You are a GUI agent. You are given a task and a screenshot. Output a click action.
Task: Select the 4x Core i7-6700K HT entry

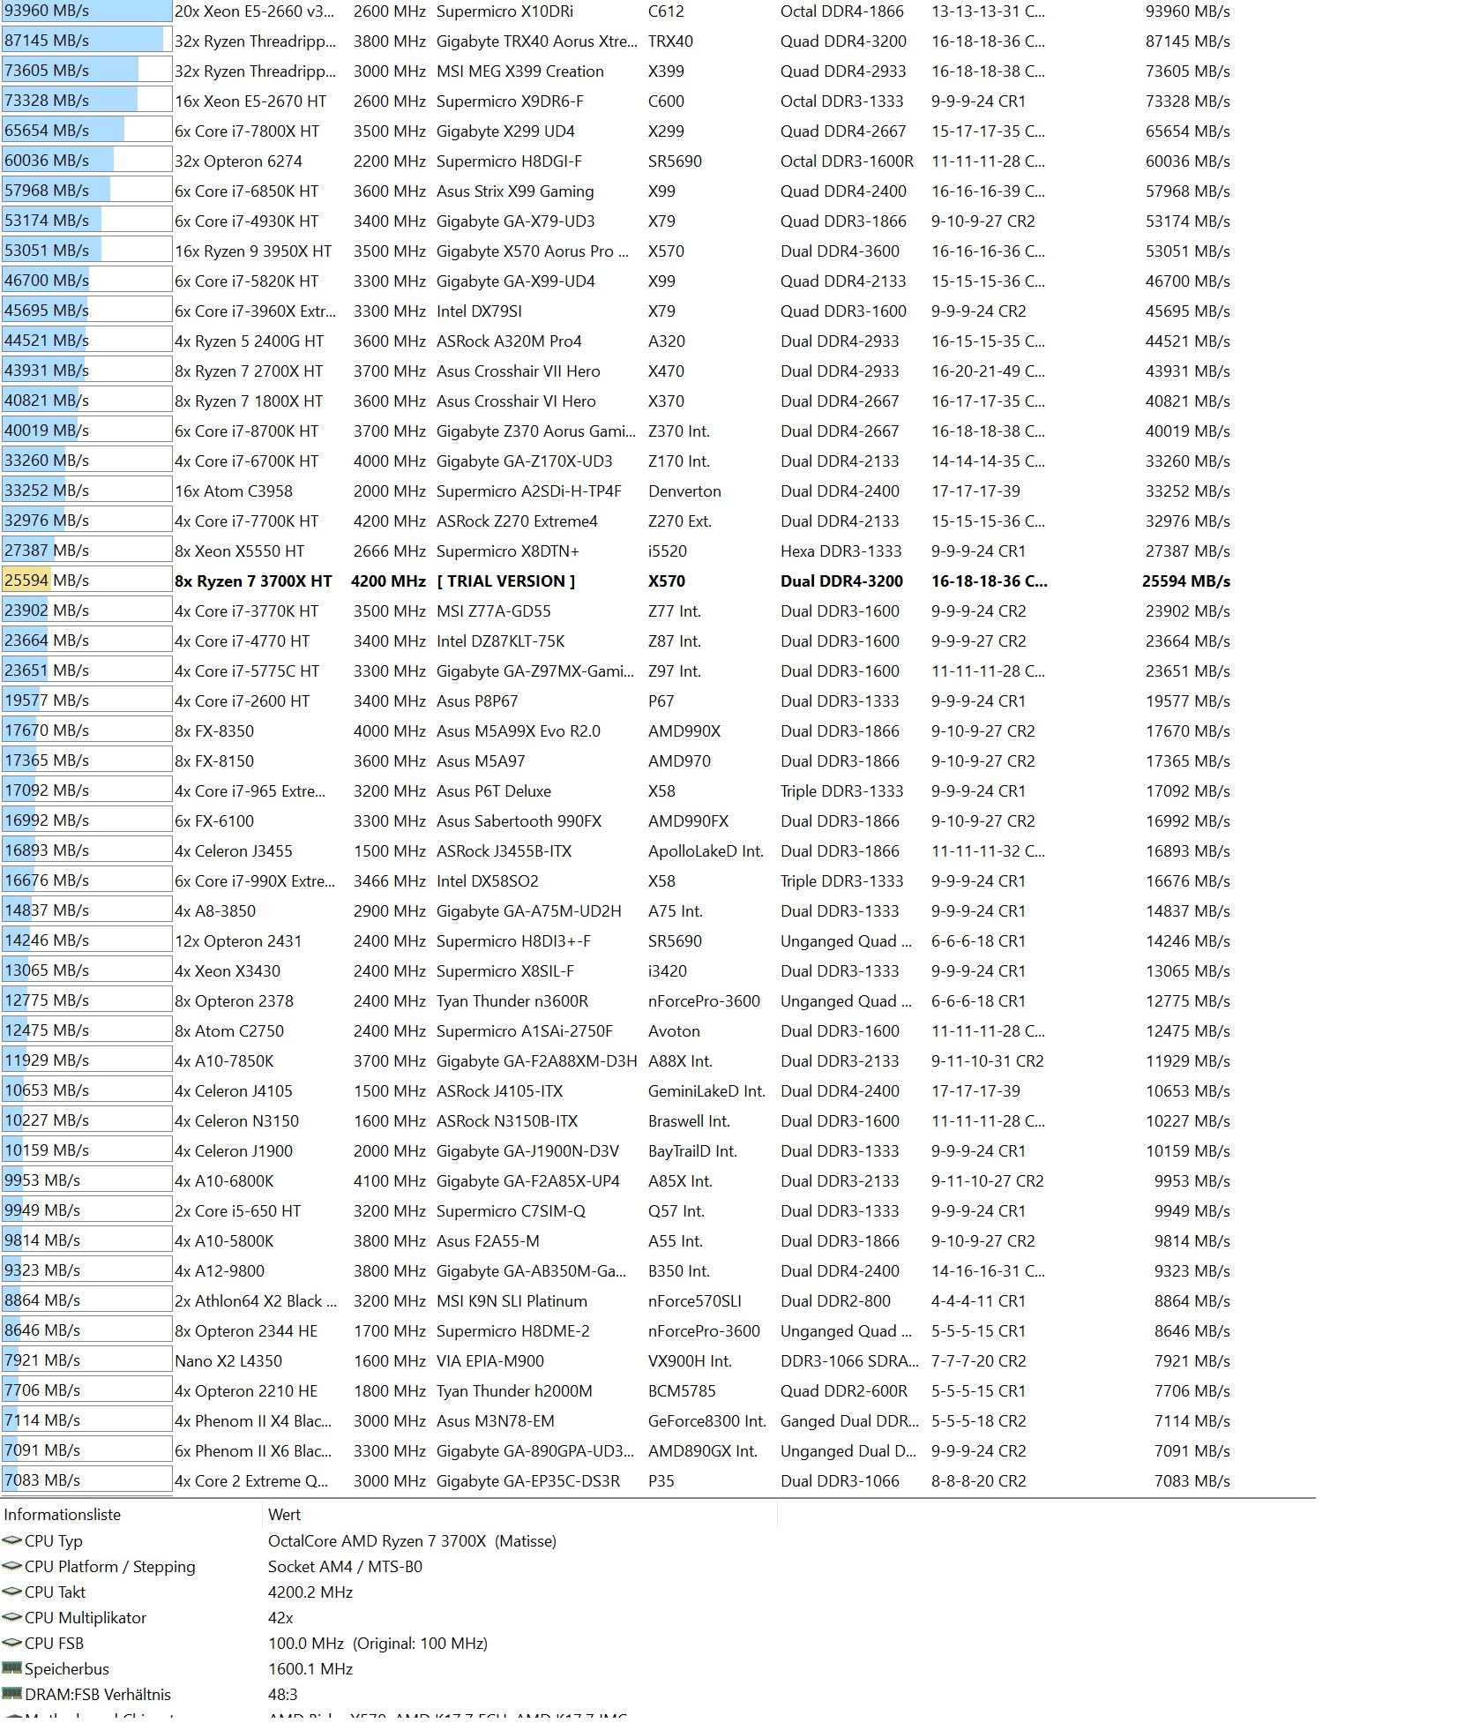247,461
